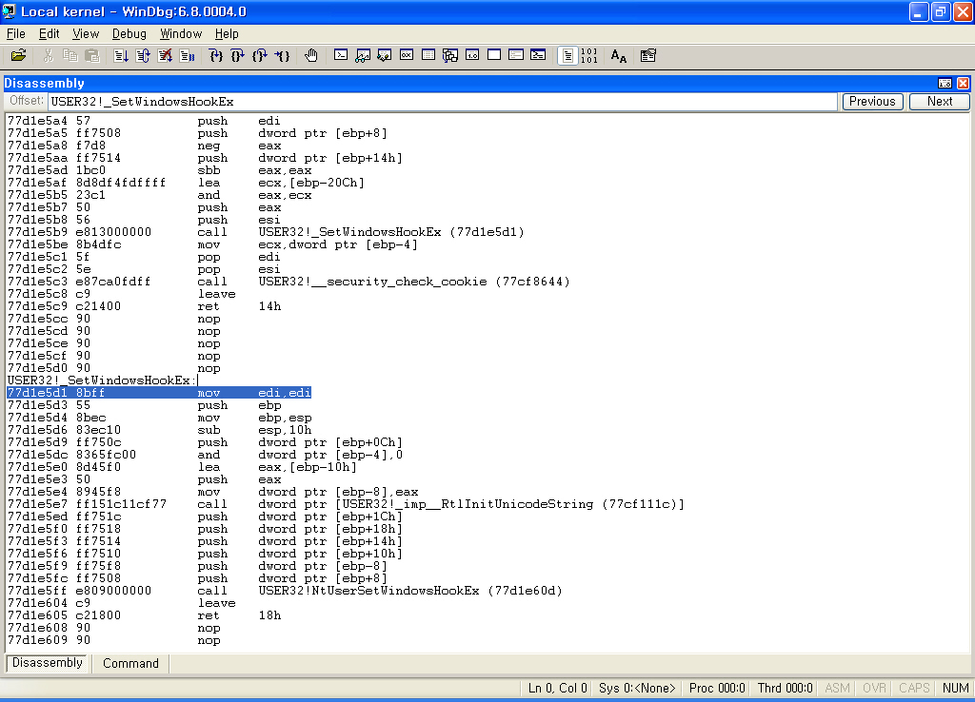Viewport: 975px width, 702px height.
Task: Open the Edit menu
Action: (50, 33)
